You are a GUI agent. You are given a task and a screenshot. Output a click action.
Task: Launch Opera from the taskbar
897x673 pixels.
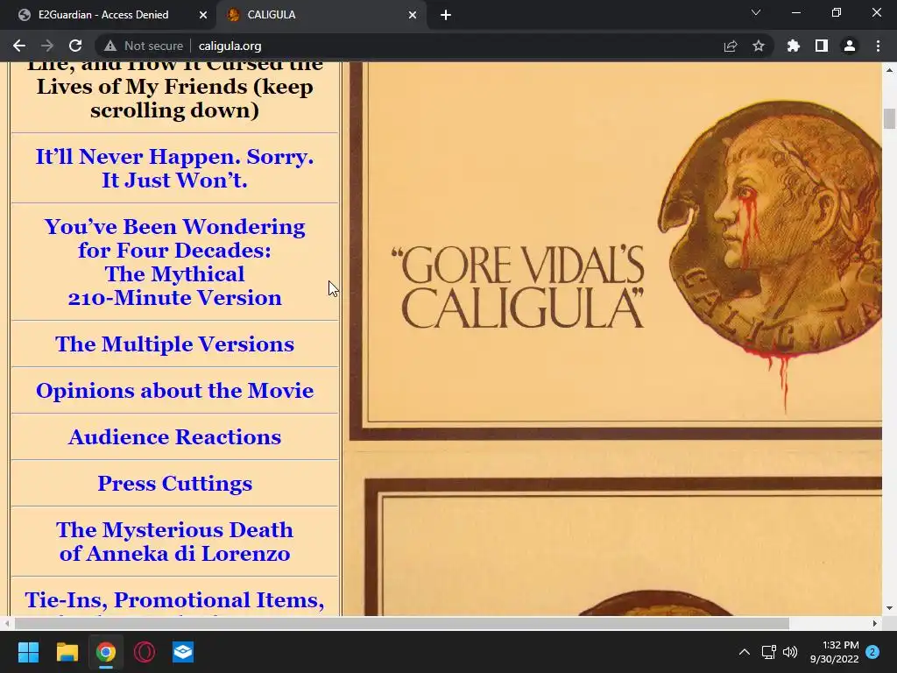145,652
